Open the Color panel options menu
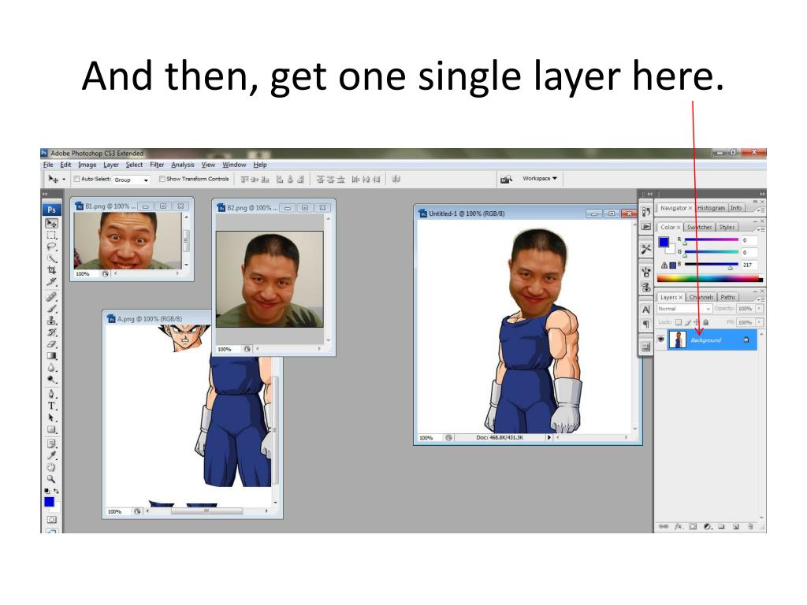Viewport: 807px width, 605px height. pos(761,228)
